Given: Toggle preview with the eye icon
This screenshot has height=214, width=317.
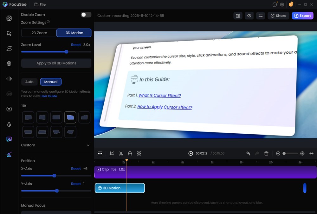Looking at the screenshot, I should tap(249, 16).
